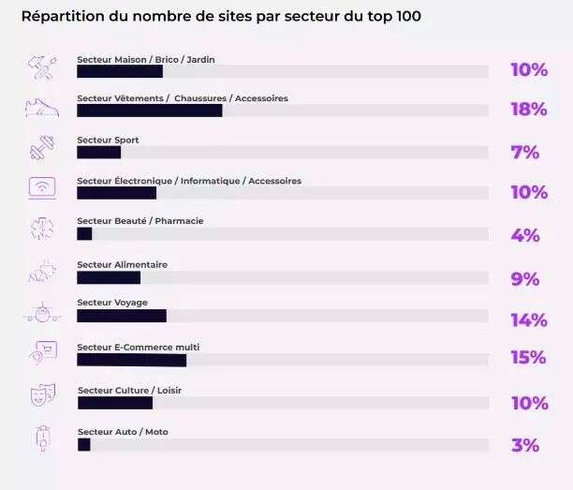Click the Secteur E-Commerce multi bar

tap(282, 360)
